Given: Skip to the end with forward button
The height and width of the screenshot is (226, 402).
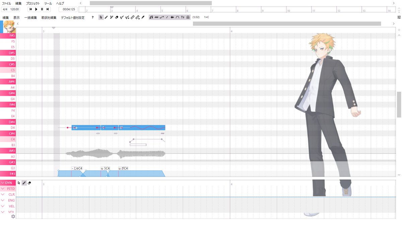Looking at the screenshot, I should tap(48, 9).
